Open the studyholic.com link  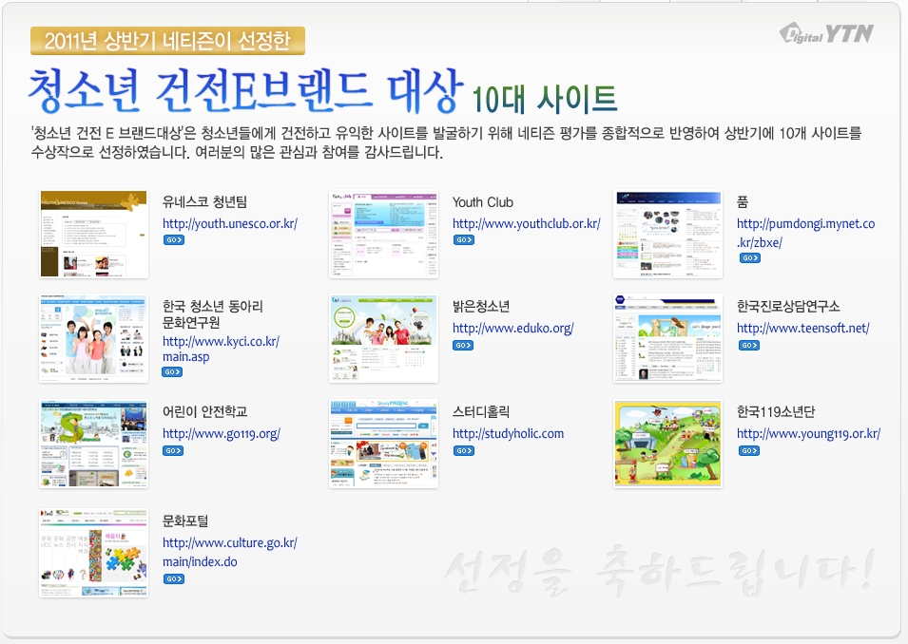click(x=508, y=433)
